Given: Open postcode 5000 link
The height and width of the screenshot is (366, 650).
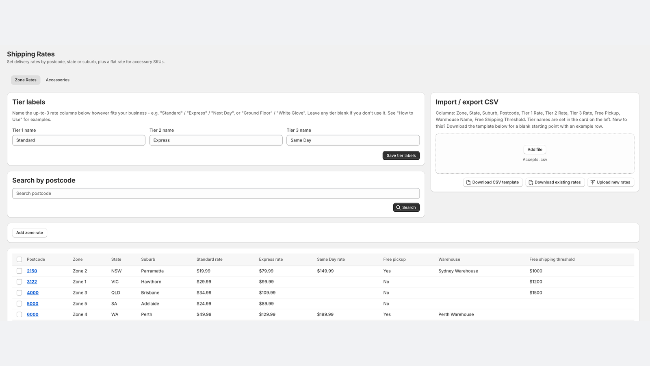Looking at the screenshot, I should pos(32,304).
